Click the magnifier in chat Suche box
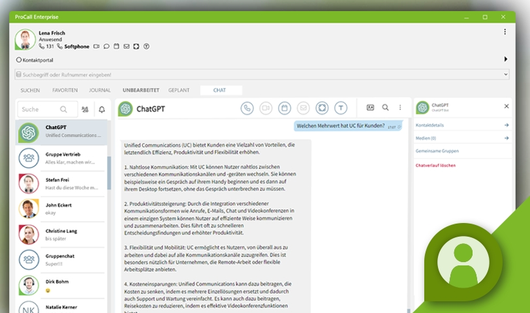Viewport: 530px width, 313px height. [63, 110]
